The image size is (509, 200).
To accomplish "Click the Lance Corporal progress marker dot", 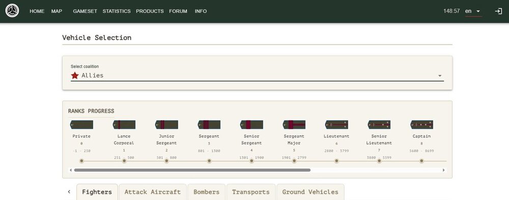I will [124, 161].
